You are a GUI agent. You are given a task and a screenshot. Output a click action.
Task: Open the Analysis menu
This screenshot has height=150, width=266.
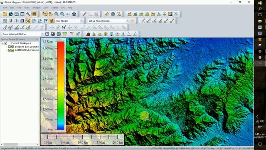click(x=36, y=7)
